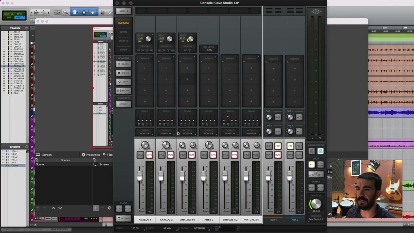414x233 pixels.
Task: Switch to the SENDS view tab
Action: point(123,50)
